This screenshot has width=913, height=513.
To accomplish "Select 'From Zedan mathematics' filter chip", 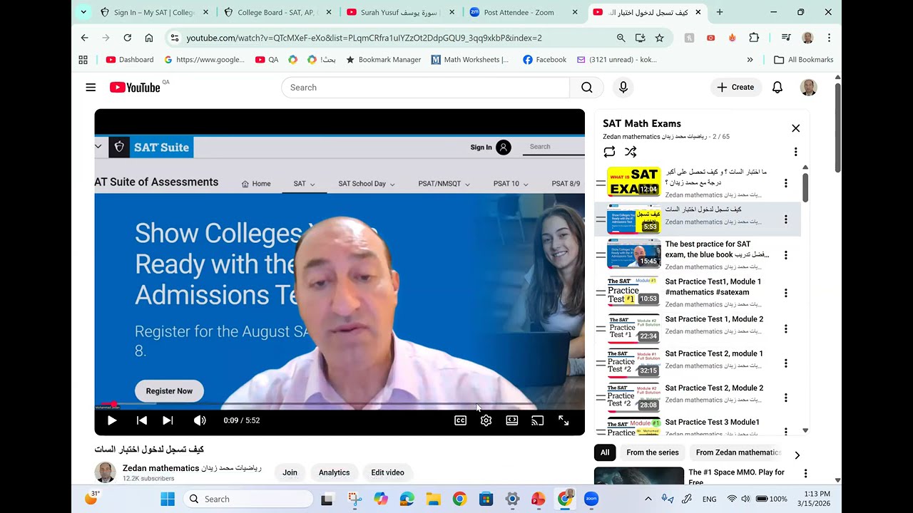I will (738, 452).
